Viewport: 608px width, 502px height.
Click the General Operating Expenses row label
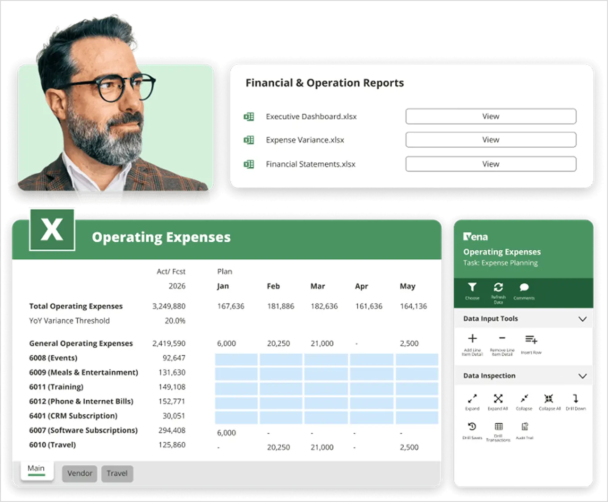click(x=81, y=344)
